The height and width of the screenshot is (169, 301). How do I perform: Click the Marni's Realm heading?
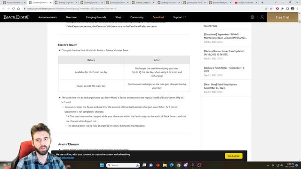[x=68, y=45]
